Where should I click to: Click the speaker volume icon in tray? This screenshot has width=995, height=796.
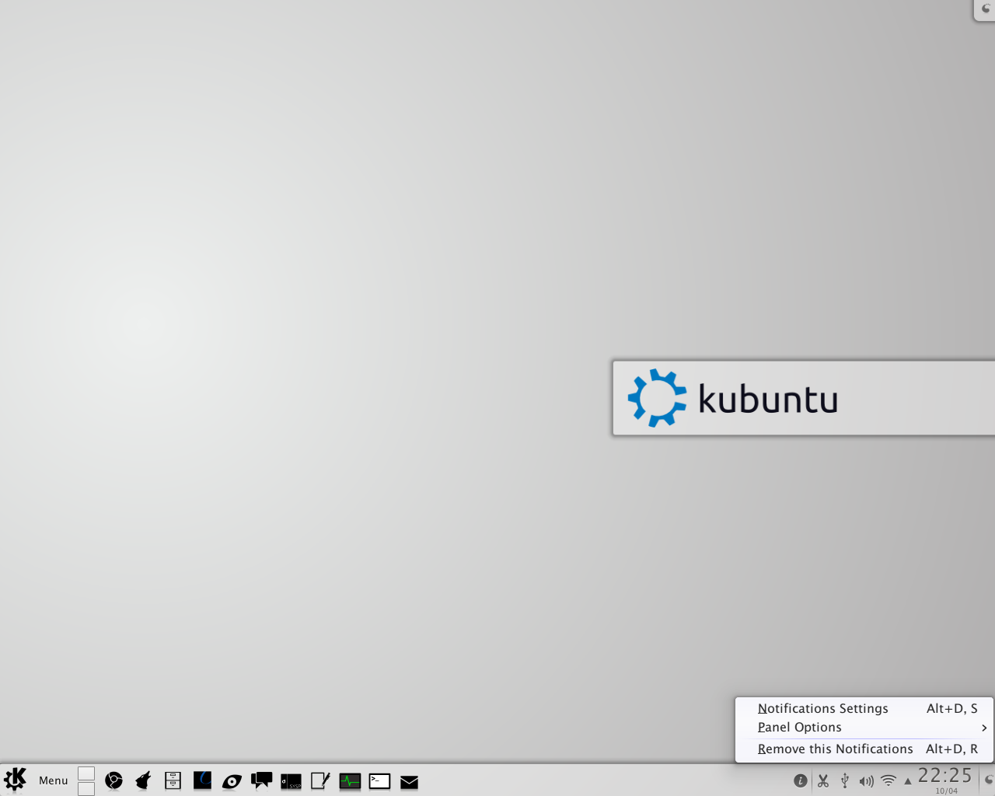[867, 781]
